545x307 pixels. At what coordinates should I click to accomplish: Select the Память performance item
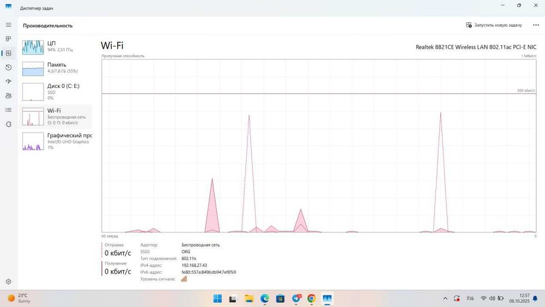click(56, 68)
